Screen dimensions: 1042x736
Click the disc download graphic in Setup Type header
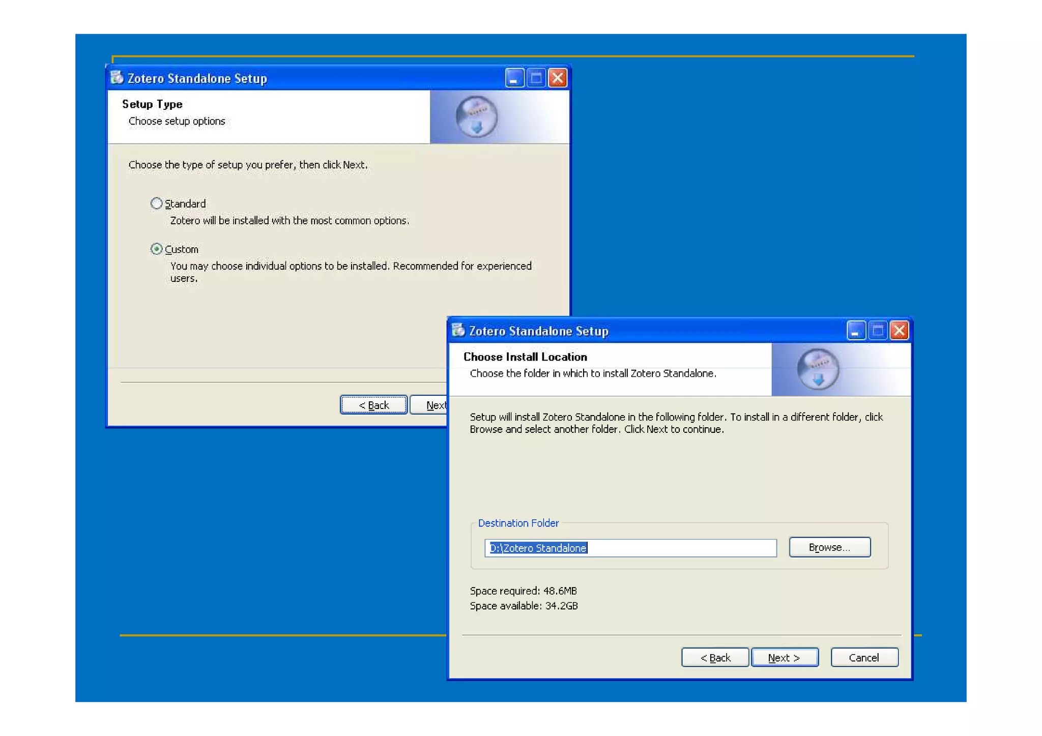click(x=476, y=116)
